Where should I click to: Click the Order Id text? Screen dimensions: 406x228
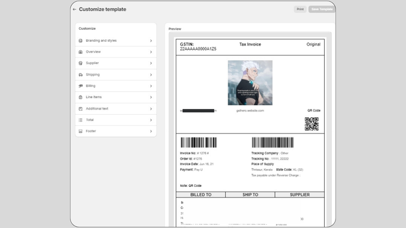191,159
